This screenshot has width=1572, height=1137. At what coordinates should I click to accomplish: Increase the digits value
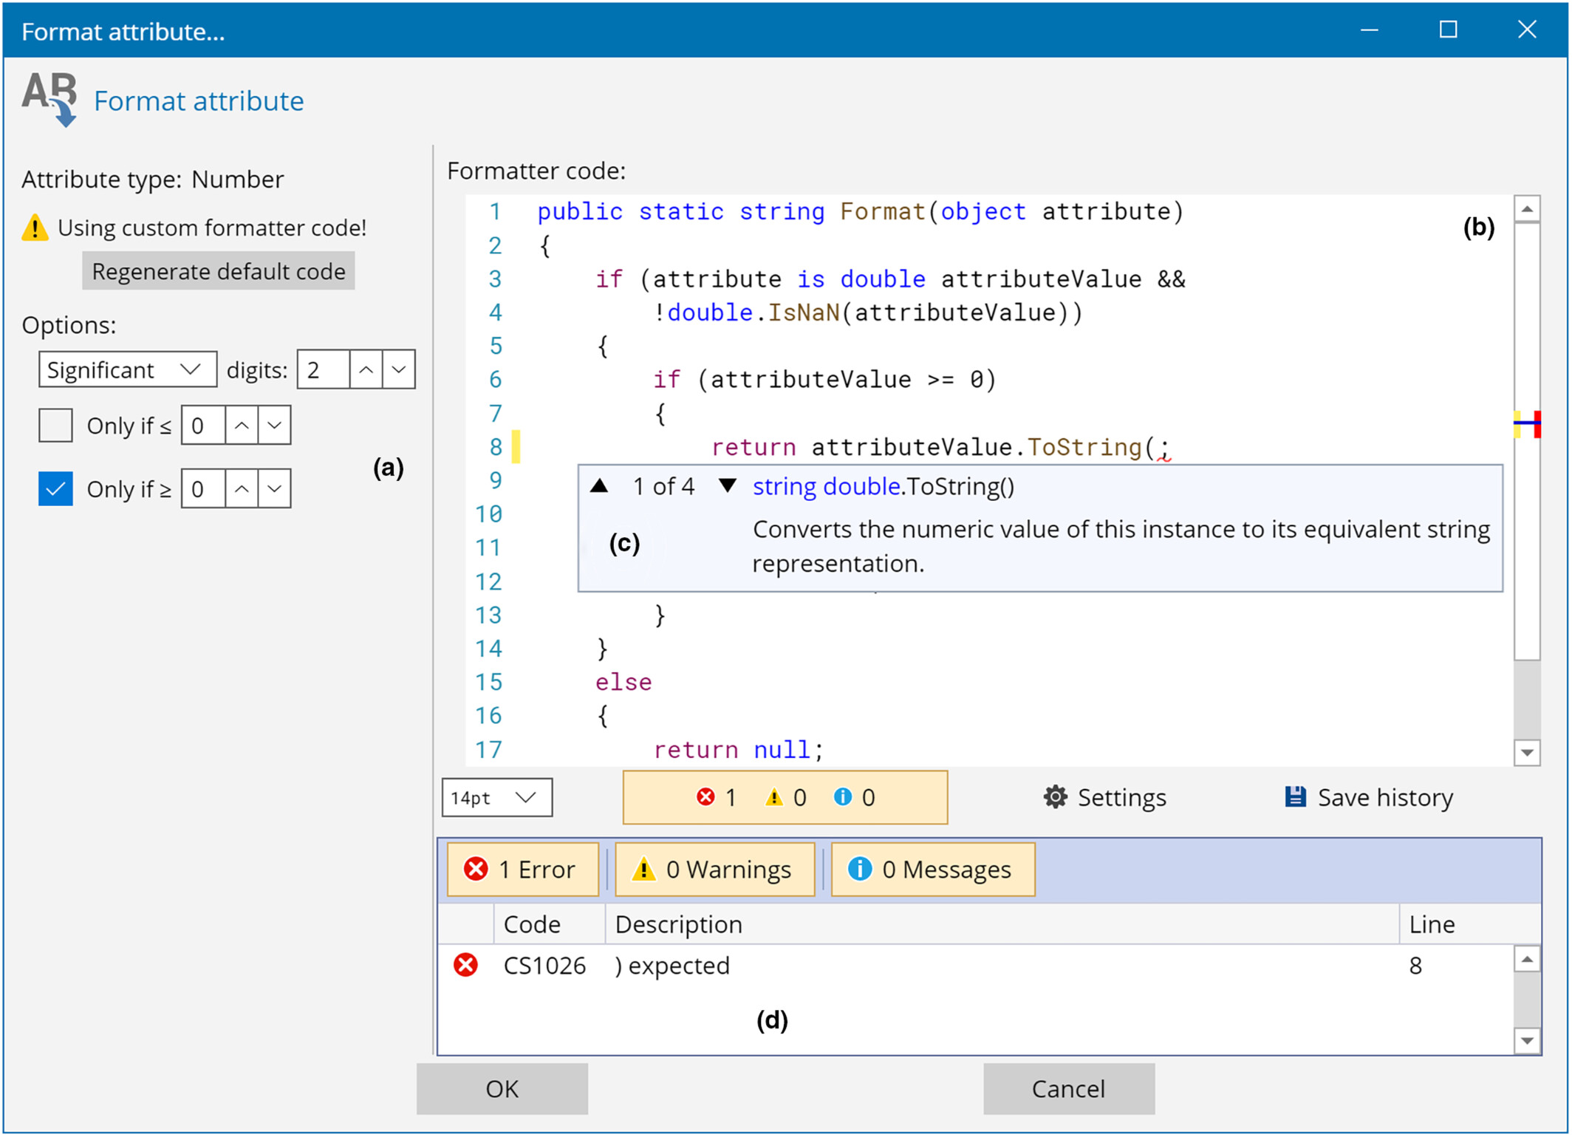(366, 369)
